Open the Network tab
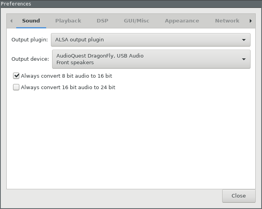Viewport: 262px width, 209px height. (227, 21)
